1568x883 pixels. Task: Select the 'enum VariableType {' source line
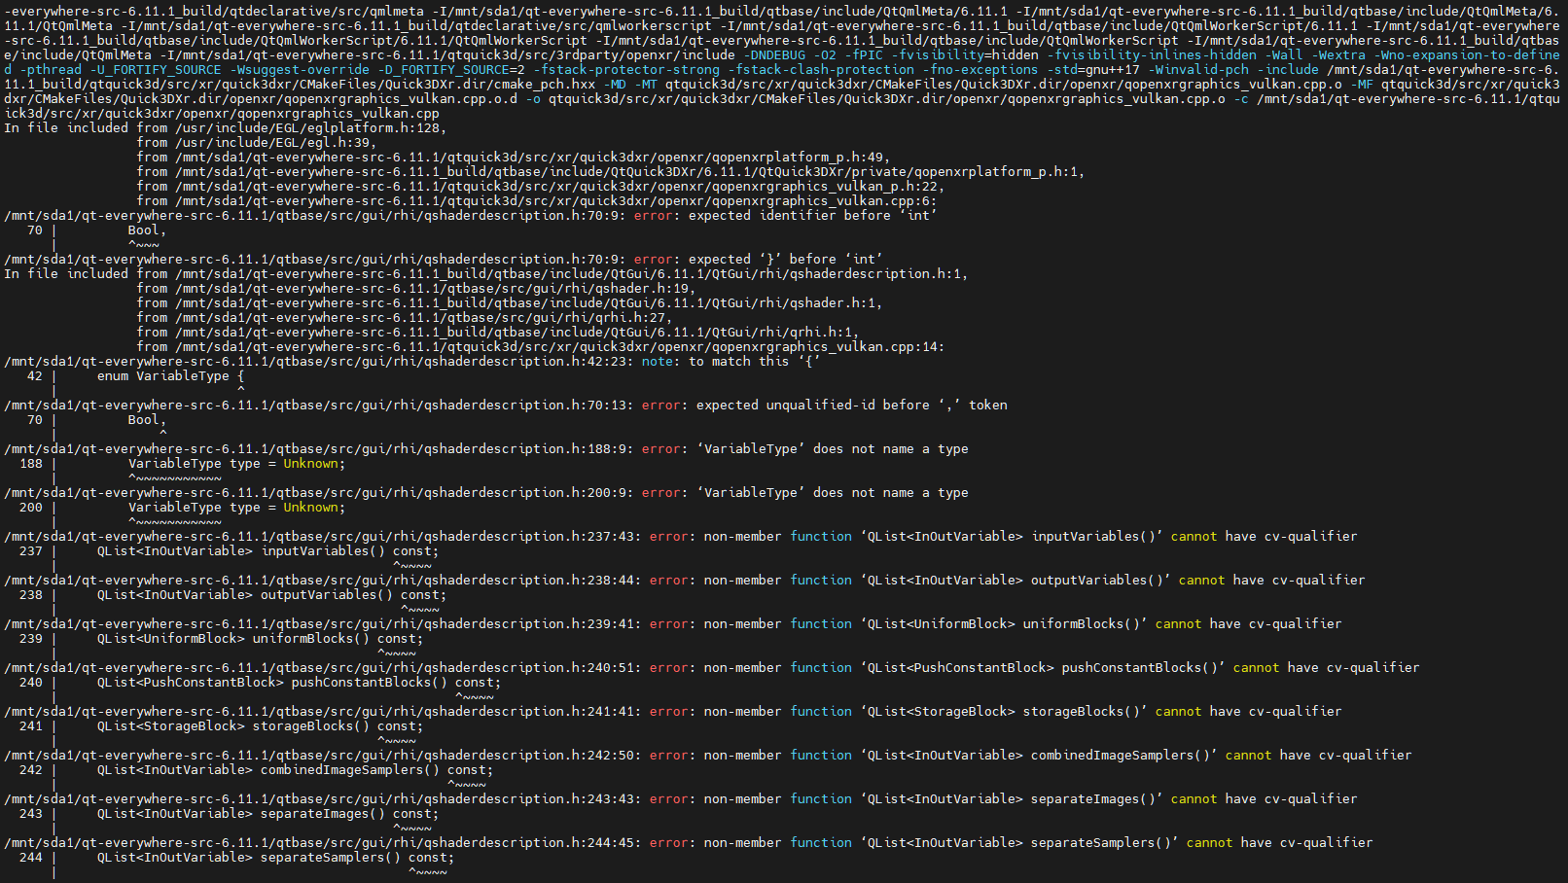tap(169, 376)
